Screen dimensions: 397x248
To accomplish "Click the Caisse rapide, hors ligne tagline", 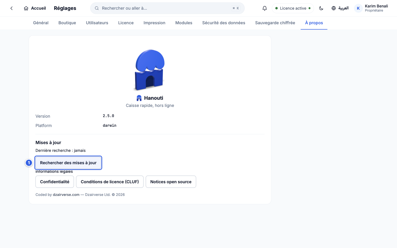I will coord(150,106).
